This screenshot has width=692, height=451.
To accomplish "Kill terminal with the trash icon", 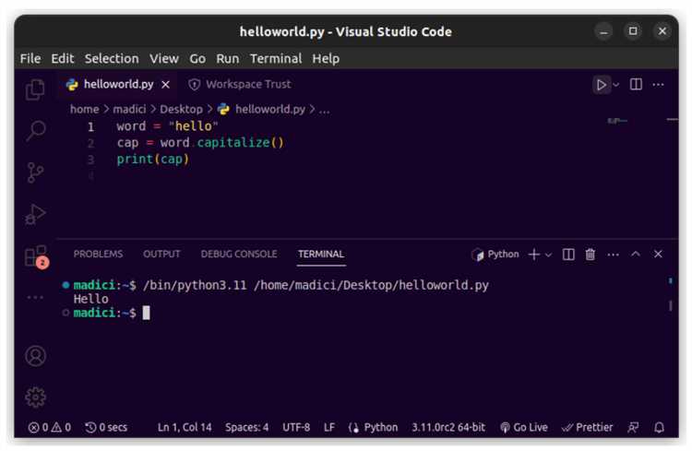I will [x=591, y=255].
